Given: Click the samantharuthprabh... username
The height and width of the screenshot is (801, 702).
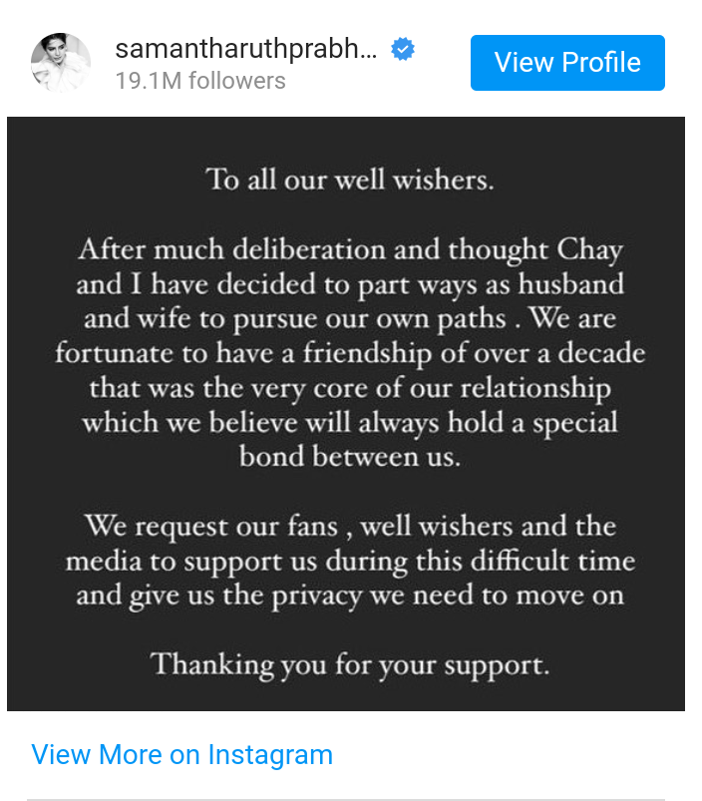Looking at the screenshot, I should pyautogui.click(x=246, y=50).
